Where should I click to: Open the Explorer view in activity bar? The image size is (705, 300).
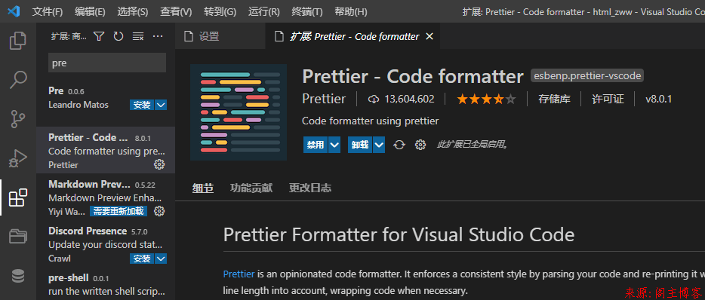click(x=18, y=41)
